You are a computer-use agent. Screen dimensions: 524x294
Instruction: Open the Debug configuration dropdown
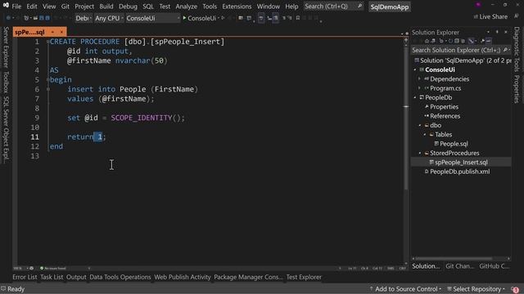(x=84, y=18)
